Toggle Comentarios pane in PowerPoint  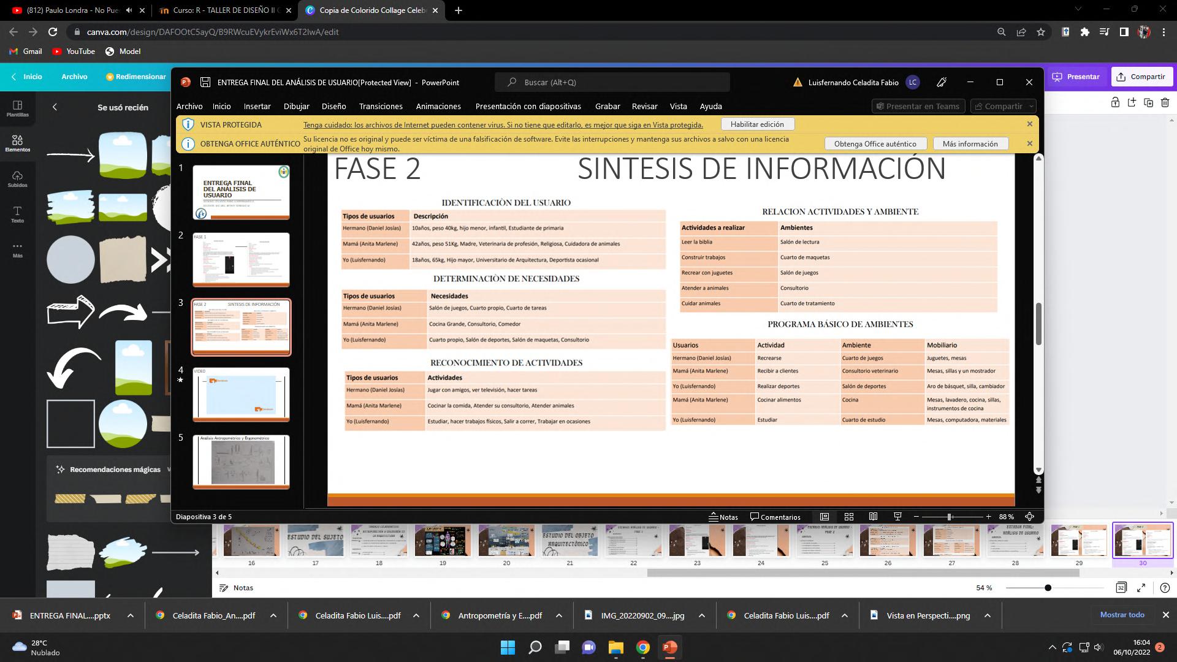click(775, 517)
